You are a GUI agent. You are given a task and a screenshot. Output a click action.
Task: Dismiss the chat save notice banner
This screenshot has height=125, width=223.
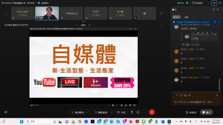[219, 22]
